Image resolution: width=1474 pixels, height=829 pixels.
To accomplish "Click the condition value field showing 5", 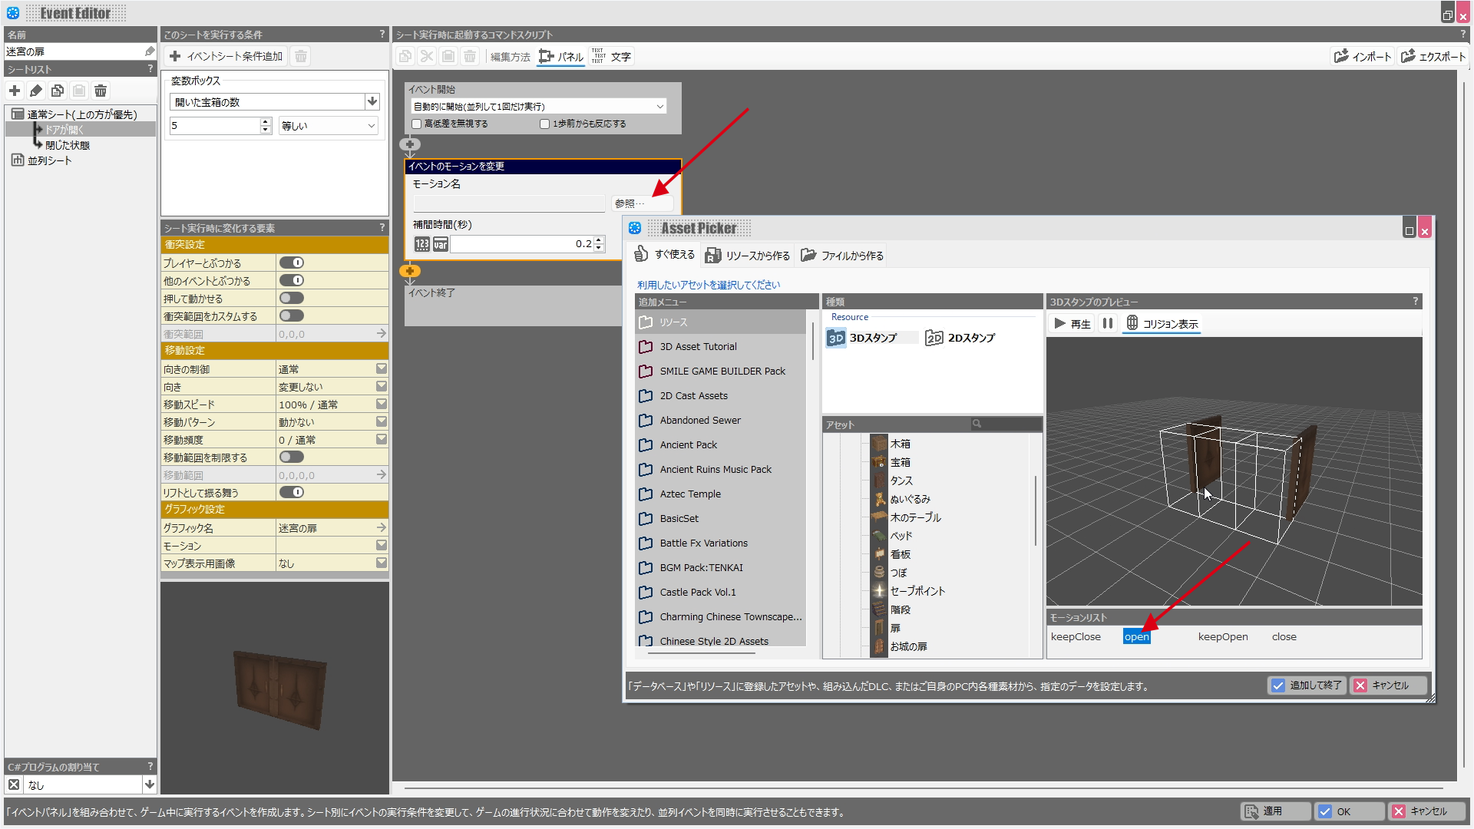I will click(x=214, y=125).
